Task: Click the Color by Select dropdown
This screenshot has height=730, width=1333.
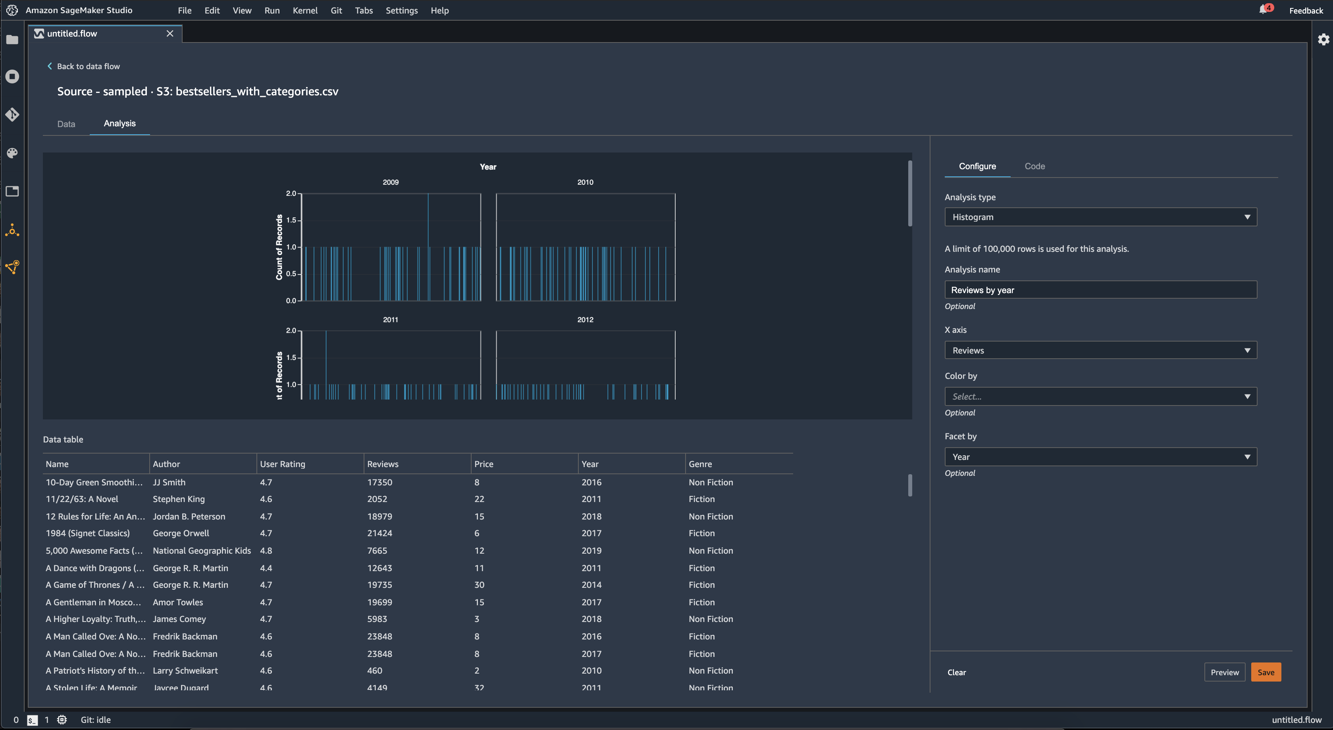Action: 1100,396
